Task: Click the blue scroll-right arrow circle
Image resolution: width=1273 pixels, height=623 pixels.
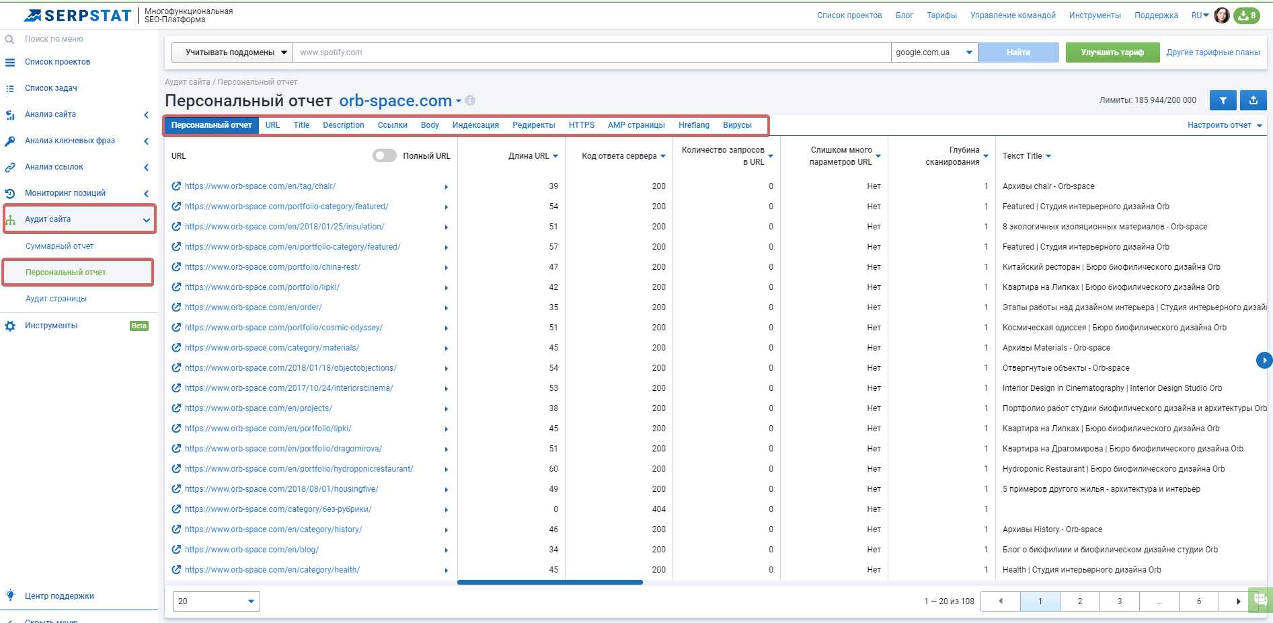Action: pos(1264,361)
